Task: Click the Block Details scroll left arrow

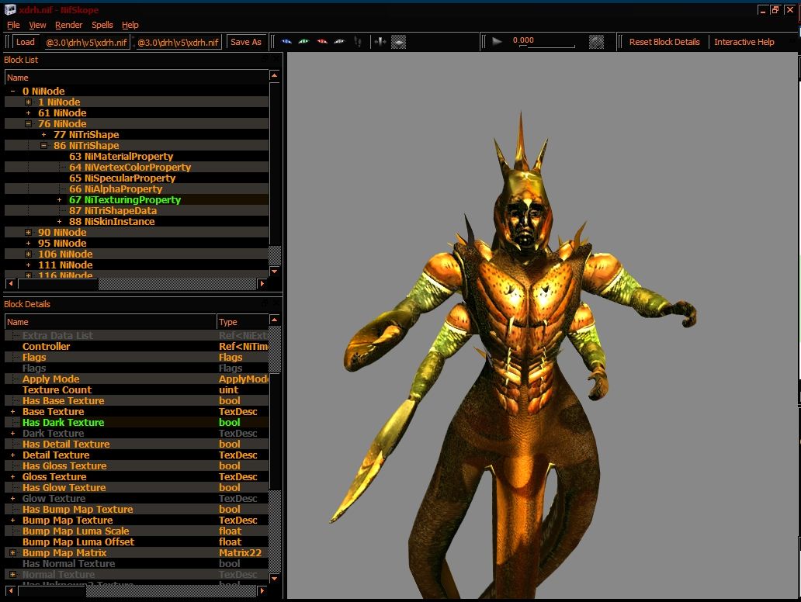Action: (x=11, y=591)
